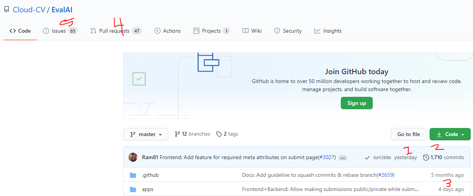Viewport: 473px width, 196px height.
Task: View the 1,710 commits history
Action: click(443, 158)
